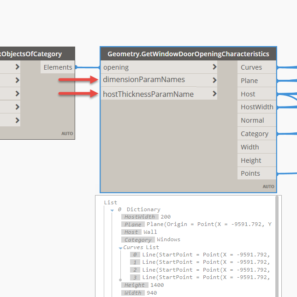Select the GetWindowDoorOpeningCharacteristics node title bar
The image size is (297, 297).
coord(188,54)
